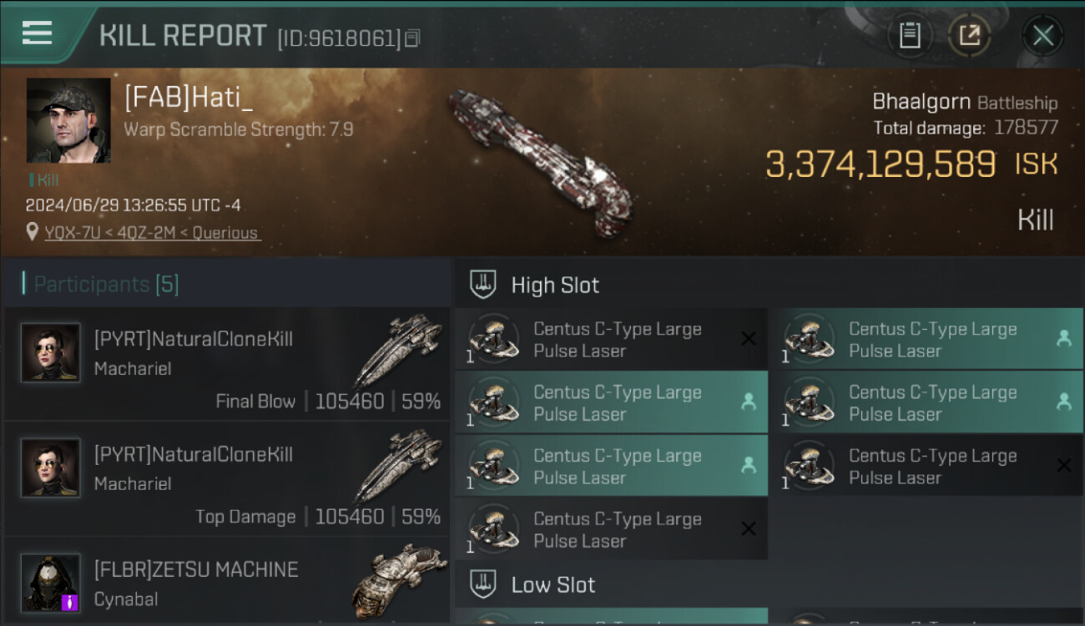Click the Bhaalgorn ship name text
Image resolution: width=1085 pixels, height=626 pixels.
click(x=921, y=102)
